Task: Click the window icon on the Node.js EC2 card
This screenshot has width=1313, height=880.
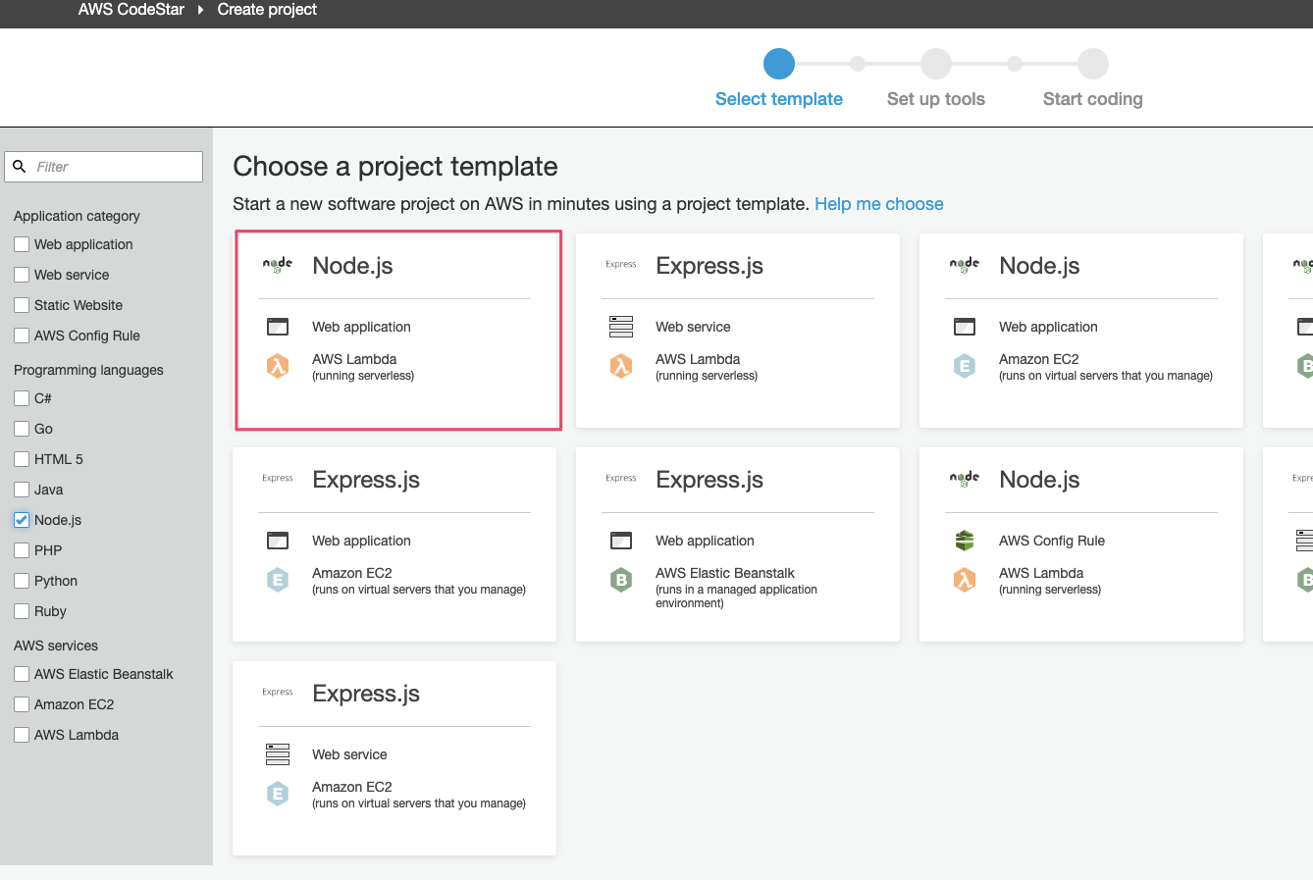Action: pyautogui.click(x=965, y=327)
